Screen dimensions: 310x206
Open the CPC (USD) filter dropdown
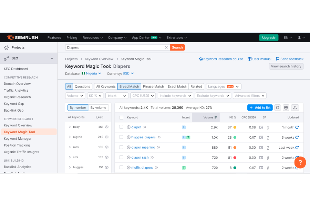(x=143, y=95)
